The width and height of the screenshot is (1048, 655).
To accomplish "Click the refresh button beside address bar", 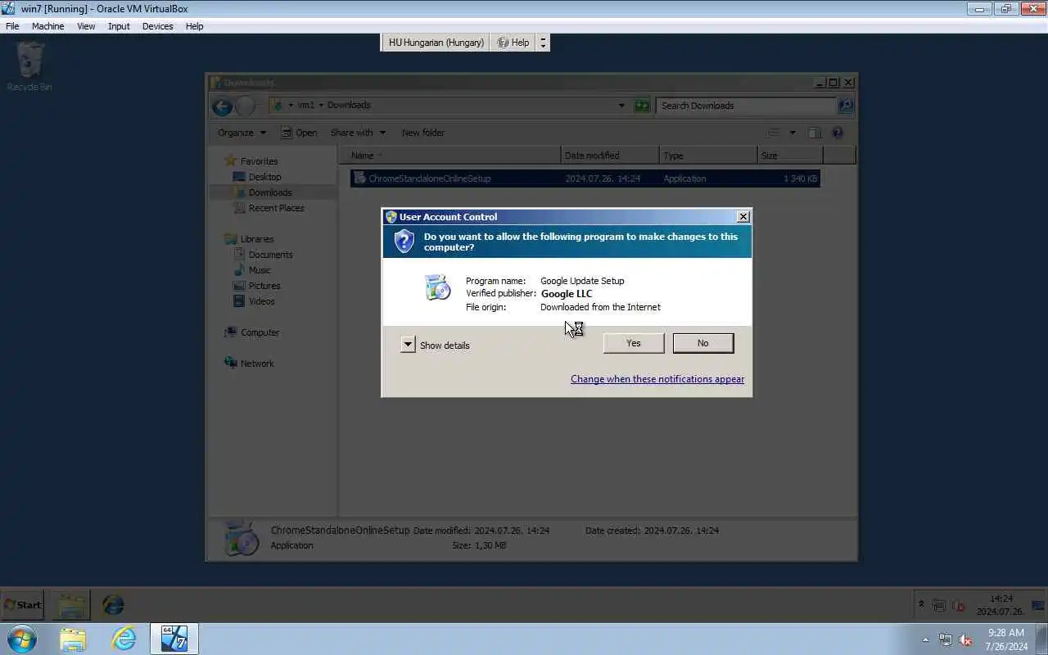I will [642, 106].
